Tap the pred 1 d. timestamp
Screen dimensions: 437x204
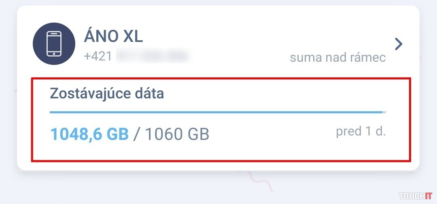click(361, 132)
